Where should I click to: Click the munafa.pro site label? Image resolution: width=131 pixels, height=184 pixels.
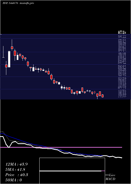[x=27, y=3]
